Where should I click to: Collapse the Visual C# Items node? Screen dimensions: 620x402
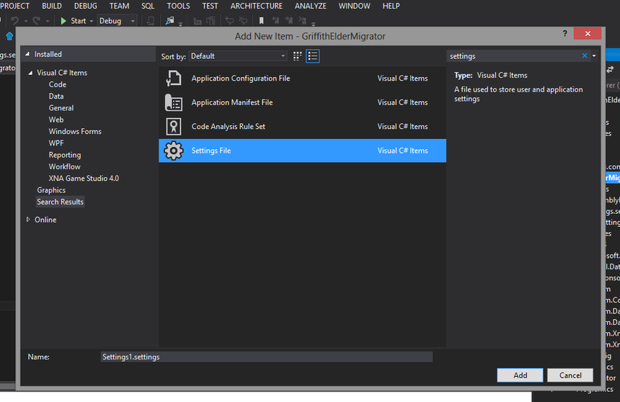click(x=30, y=73)
